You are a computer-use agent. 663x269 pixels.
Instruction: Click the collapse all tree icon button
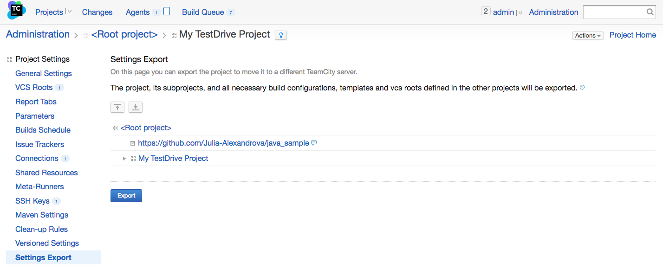[117, 107]
